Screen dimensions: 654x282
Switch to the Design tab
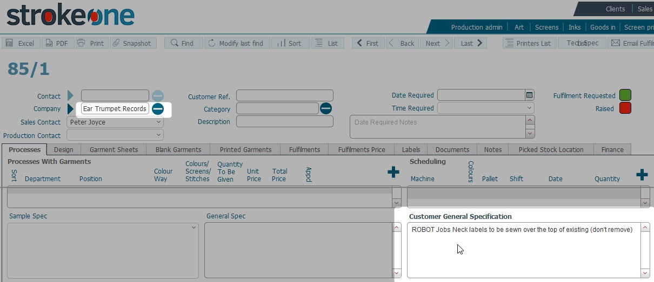(64, 150)
